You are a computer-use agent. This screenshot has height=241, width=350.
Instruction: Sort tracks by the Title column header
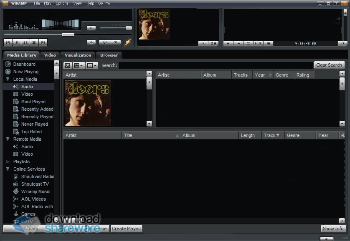pos(151,135)
